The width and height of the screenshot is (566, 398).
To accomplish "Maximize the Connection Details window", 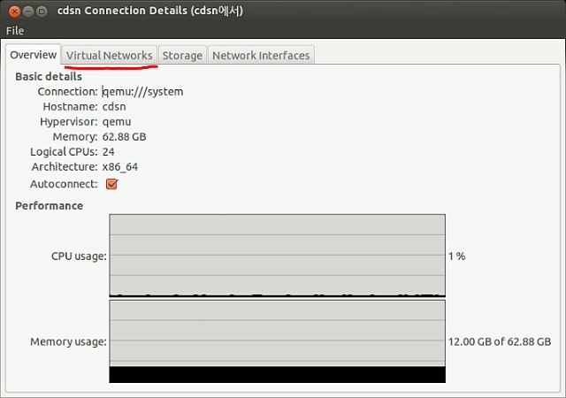I will click(42, 11).
